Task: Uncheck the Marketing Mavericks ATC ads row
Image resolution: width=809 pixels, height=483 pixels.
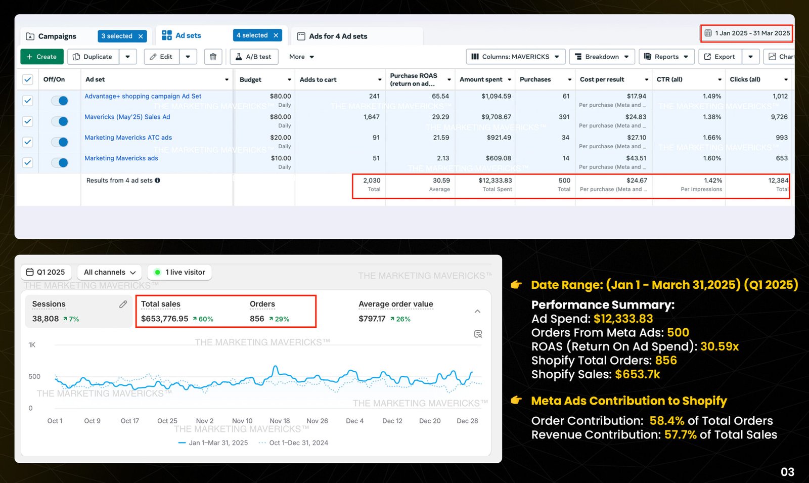Action: click(x=28, y=142)
